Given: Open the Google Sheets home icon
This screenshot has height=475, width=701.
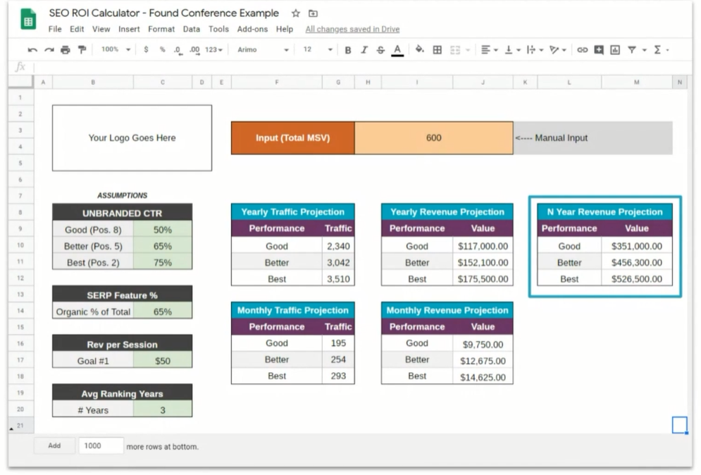Looking at the screenshot, I should [x=29, y=20].
